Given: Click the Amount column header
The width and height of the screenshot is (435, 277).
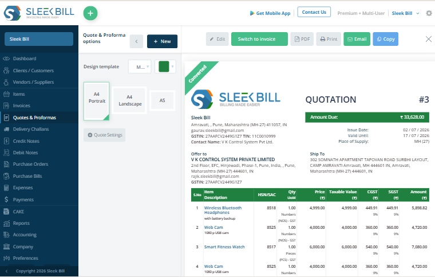Looking at the screenshot, I should [418, 195].
